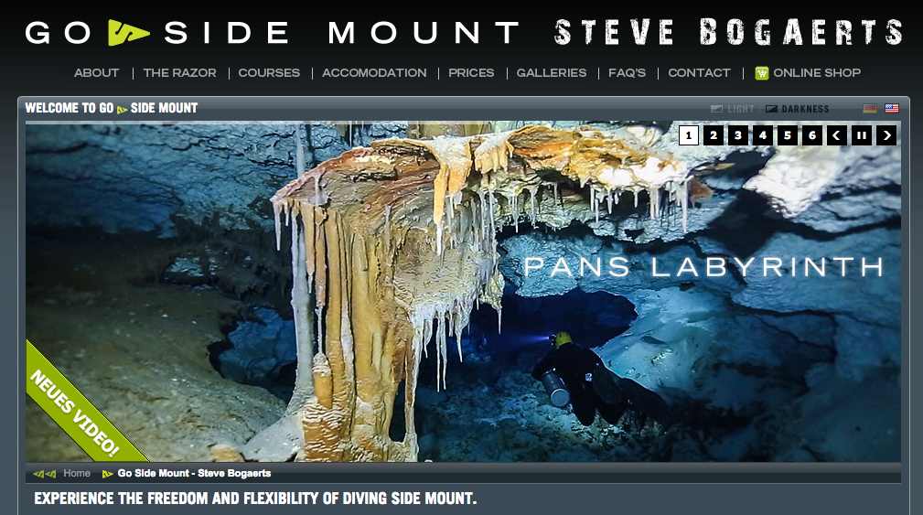Open The Razor menu item
This screenshot has height=515, width=923.
pos(179,73)
